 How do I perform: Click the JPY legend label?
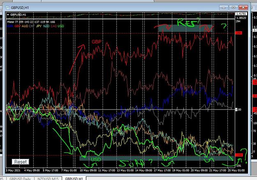click(39, 26)
